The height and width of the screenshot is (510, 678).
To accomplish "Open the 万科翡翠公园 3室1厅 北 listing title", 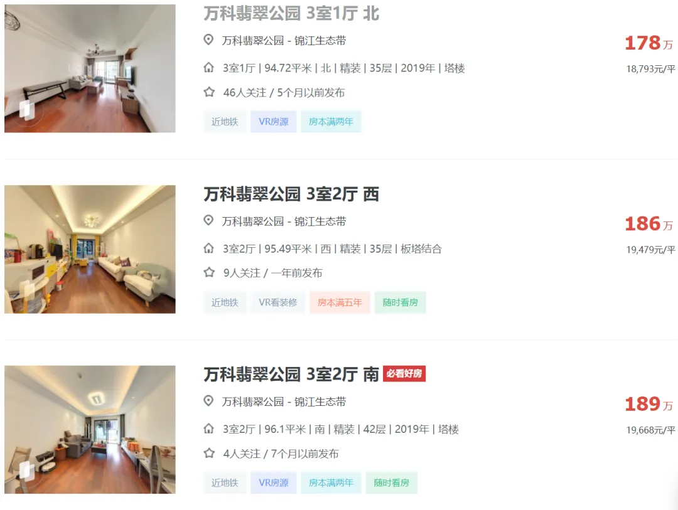I will [x=291, y=13].
